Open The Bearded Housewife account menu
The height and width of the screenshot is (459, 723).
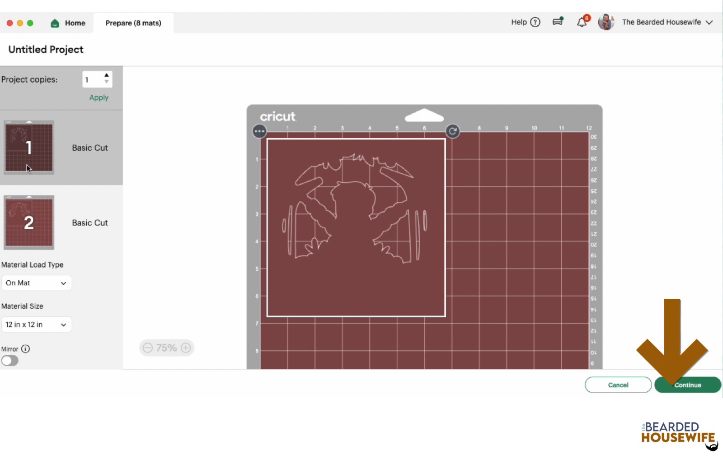[667, 22]
